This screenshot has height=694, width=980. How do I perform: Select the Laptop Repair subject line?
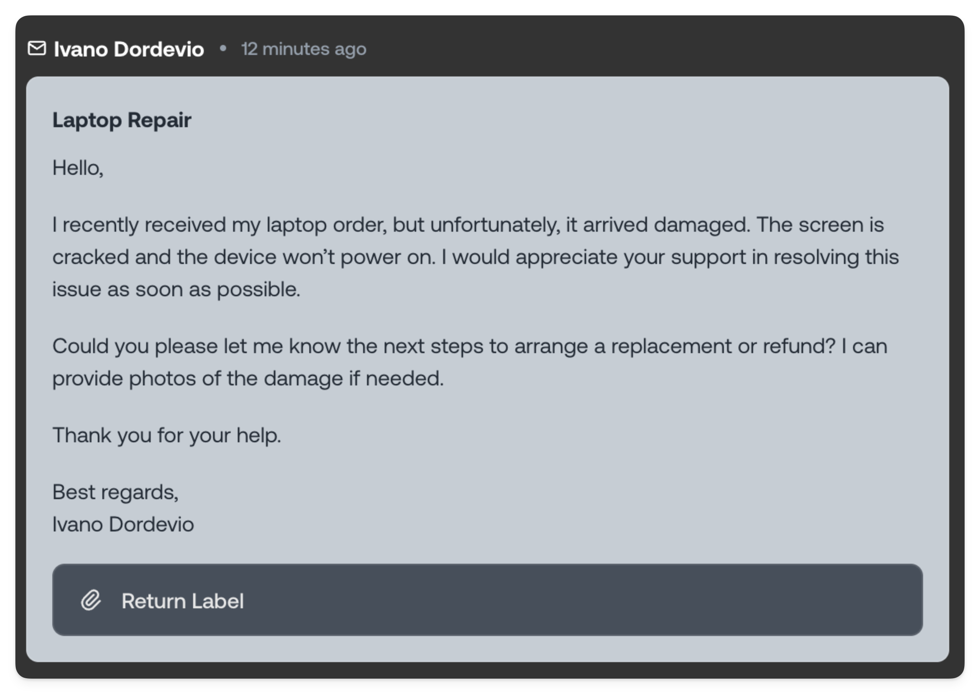(x=122, y=120)
